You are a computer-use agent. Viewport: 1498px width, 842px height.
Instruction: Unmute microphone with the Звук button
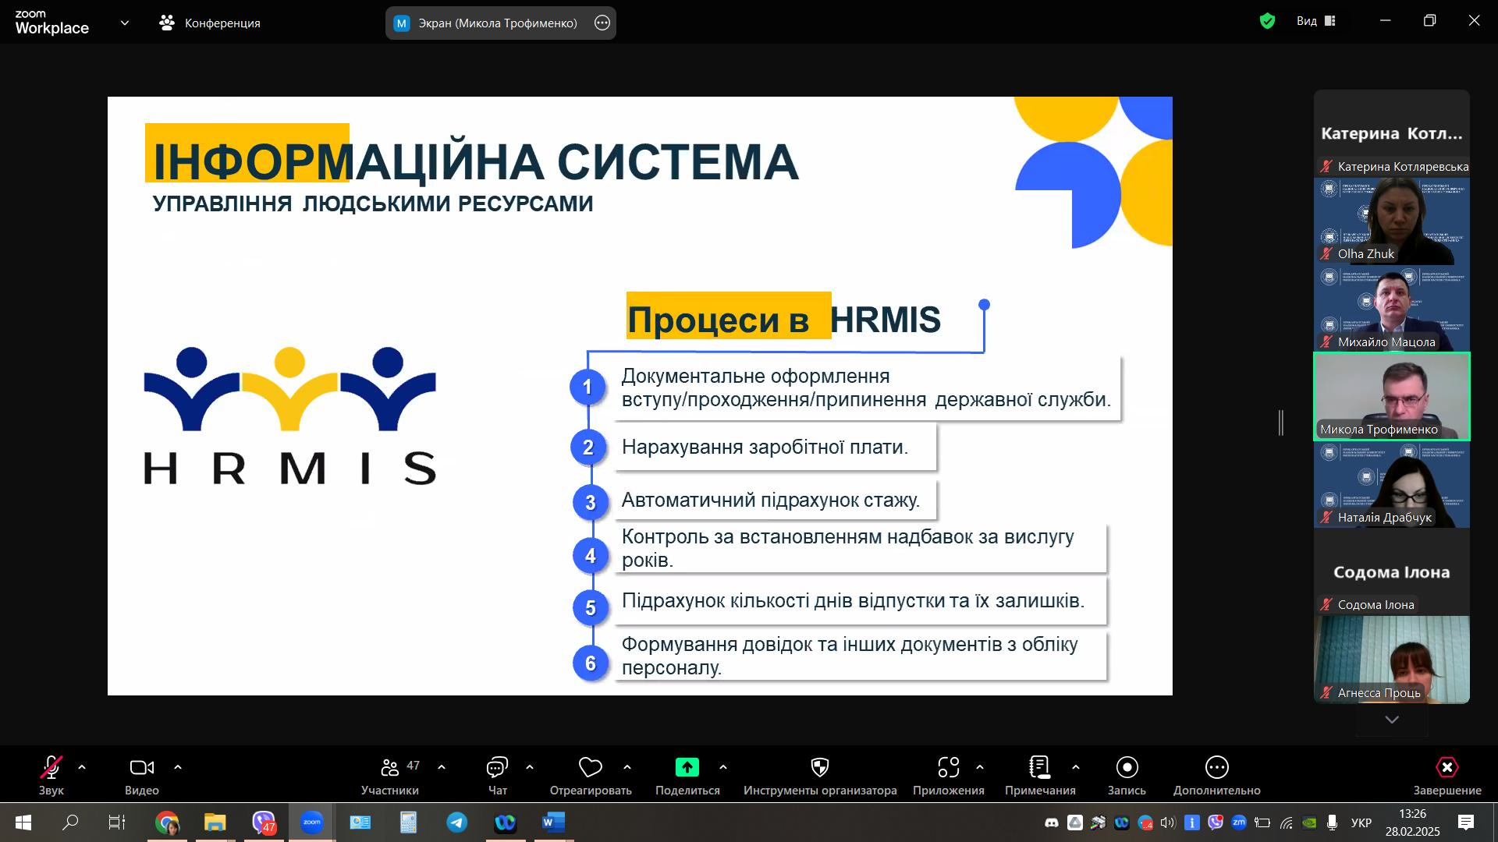pos(51,768)
